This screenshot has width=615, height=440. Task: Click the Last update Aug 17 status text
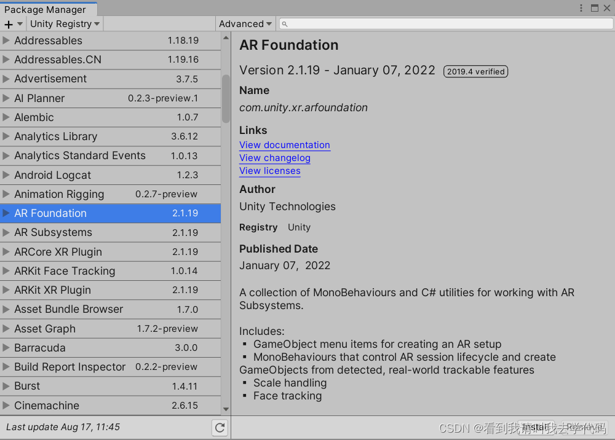63,426
